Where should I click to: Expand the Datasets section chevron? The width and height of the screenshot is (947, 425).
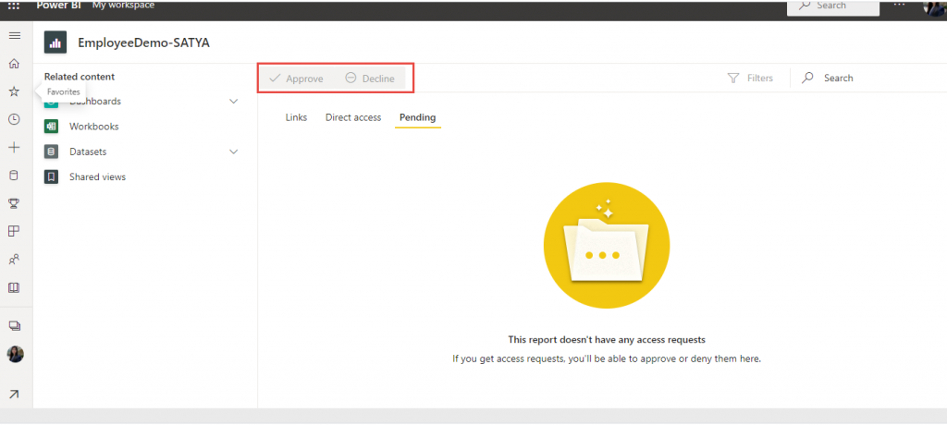tap(234, 152)
